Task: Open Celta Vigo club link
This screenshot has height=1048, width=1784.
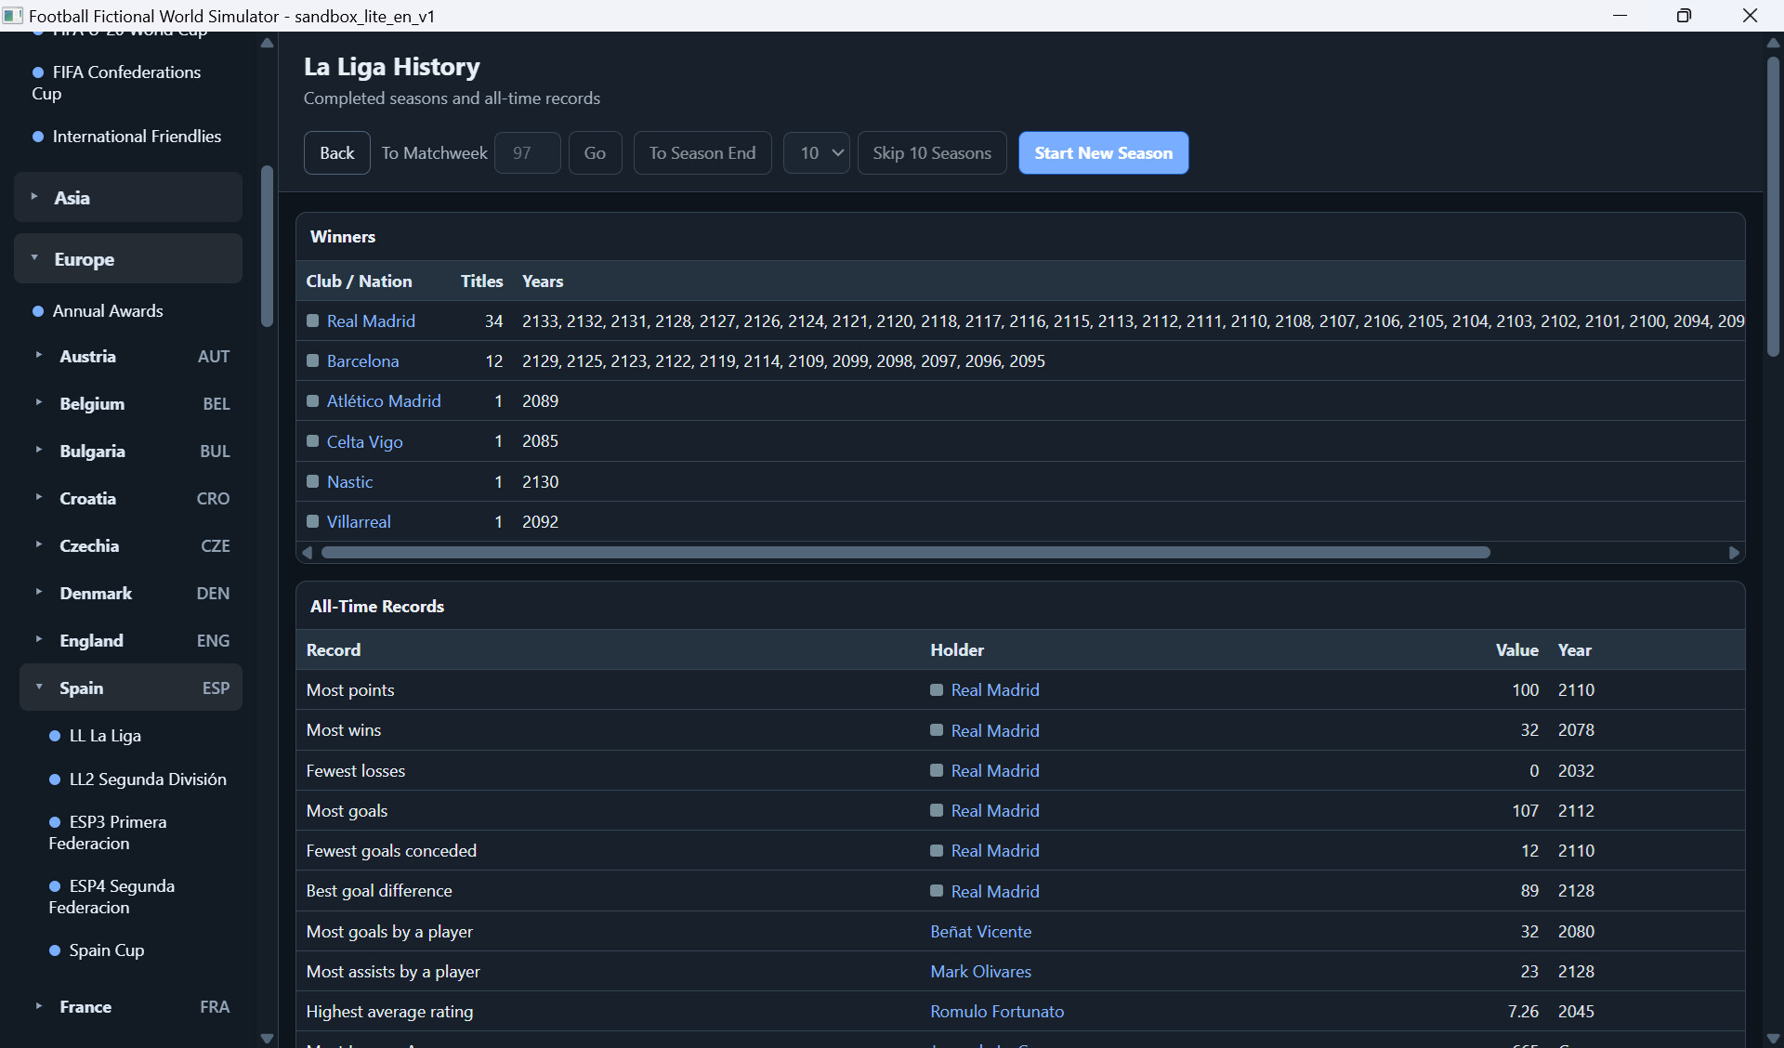Action: [x=364, y=441]
